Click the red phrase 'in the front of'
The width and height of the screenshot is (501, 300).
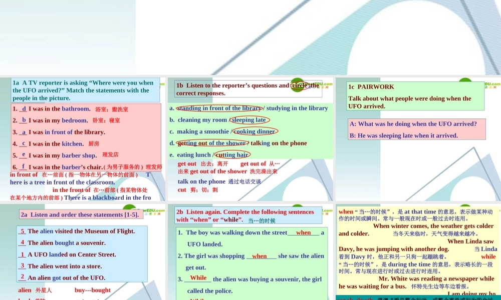coord(71,190)
